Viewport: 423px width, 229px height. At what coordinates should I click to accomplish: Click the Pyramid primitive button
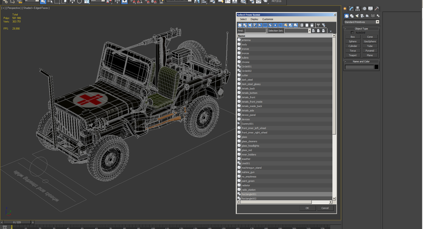370,51
